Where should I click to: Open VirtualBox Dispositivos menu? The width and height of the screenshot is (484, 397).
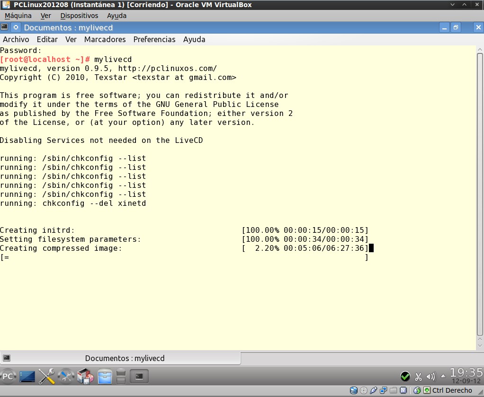79,16
